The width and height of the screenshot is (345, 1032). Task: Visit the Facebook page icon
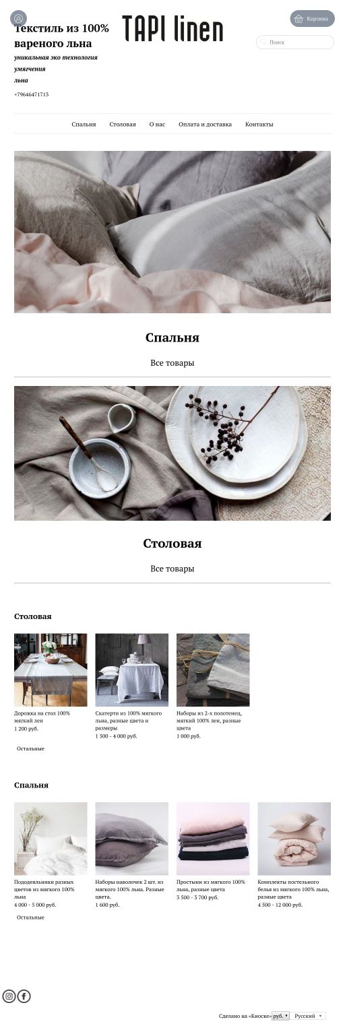click(24, 996)
